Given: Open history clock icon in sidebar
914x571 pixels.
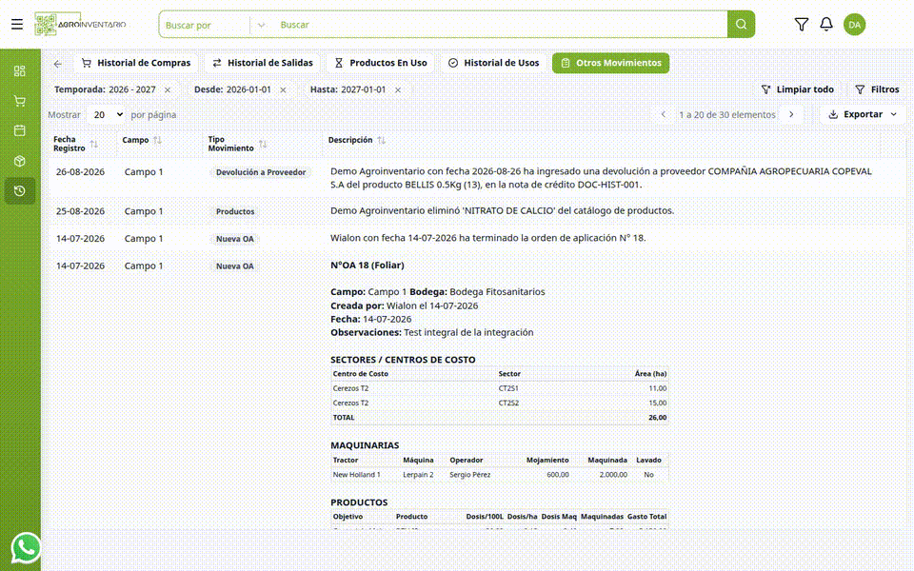Looking at the screenshot, I should click(20, 190).
